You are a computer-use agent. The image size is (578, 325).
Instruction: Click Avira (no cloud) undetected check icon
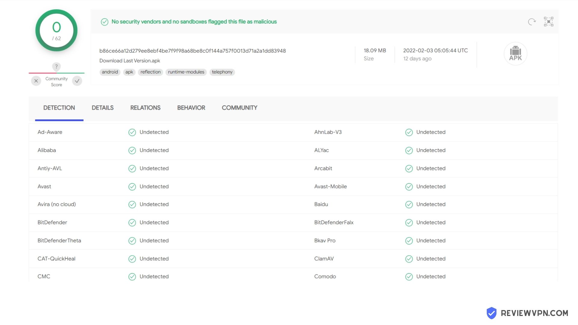pyautogui.click(x=132, y=205)
